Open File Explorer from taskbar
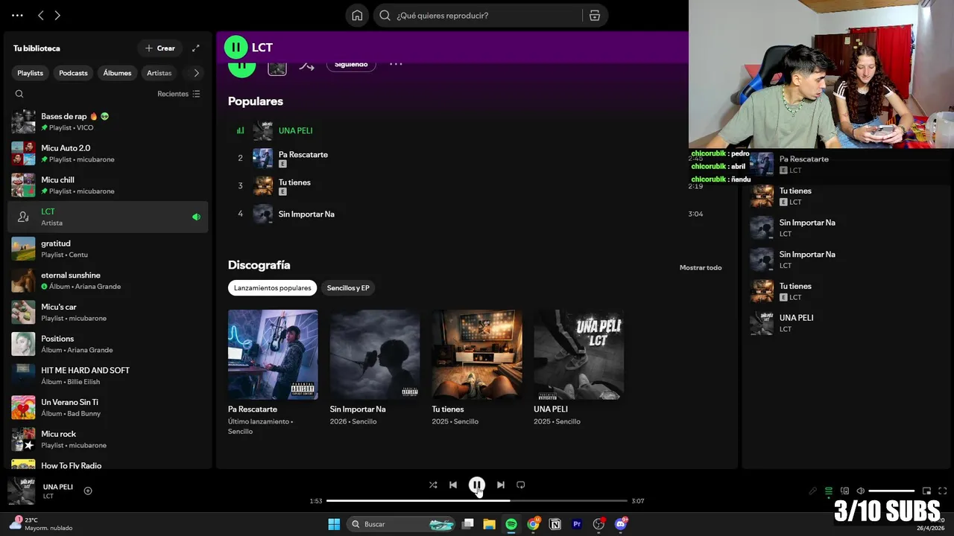Viewport: 954px width, 536px height. coord(489,524)
